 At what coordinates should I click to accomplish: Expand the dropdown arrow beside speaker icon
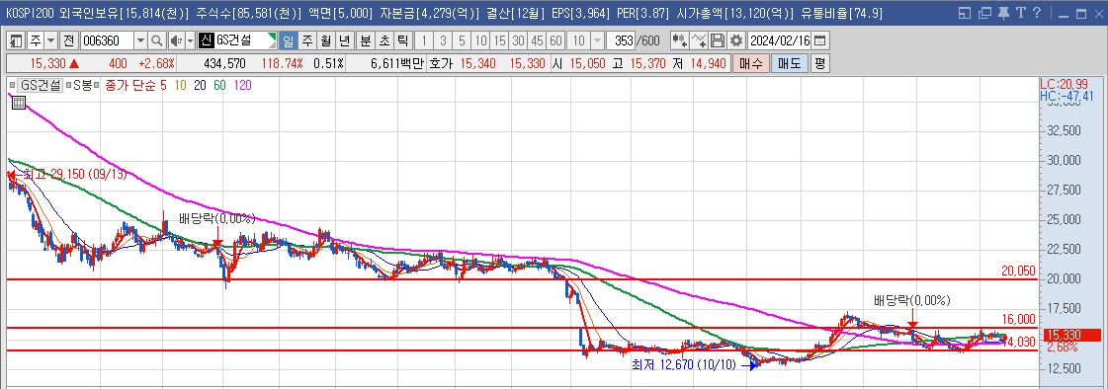pyautogui.click(x=190, y=40)
